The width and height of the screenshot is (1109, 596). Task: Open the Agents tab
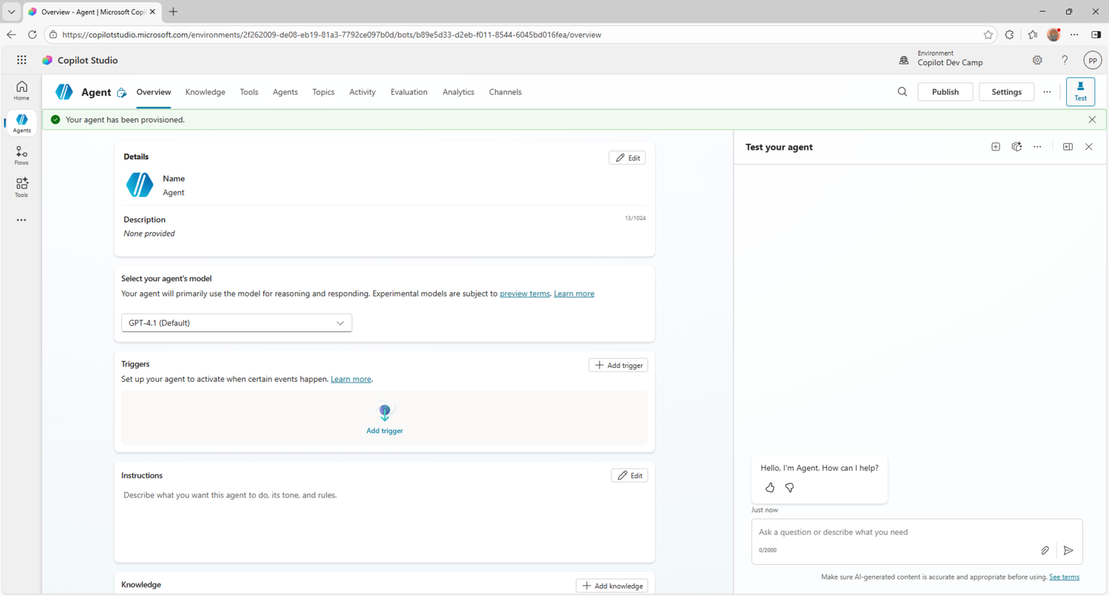coord(285,92)
